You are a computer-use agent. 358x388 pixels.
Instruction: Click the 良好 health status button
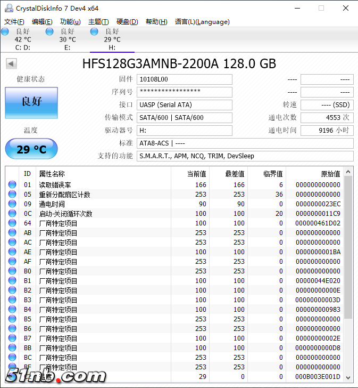point(31,102)
